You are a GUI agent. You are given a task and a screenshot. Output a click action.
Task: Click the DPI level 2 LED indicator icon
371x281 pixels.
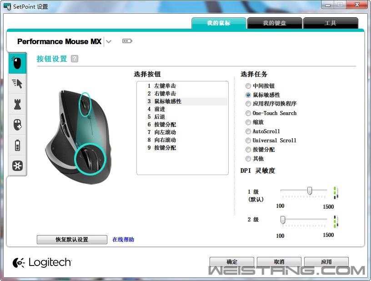click(x=336, y=221)
